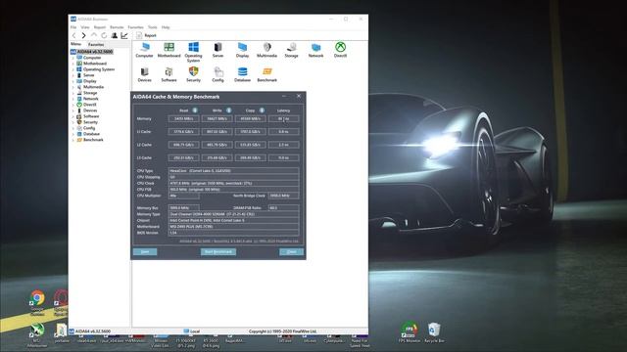Open the FPS Monitor desktop icon
The image size is (627, 352).
[x=410, y=332]
